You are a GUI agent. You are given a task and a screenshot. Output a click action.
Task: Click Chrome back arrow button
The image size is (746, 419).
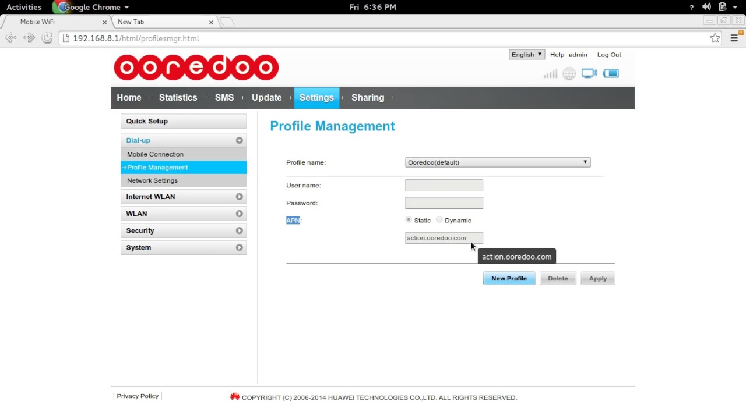(x=10, y=38)
